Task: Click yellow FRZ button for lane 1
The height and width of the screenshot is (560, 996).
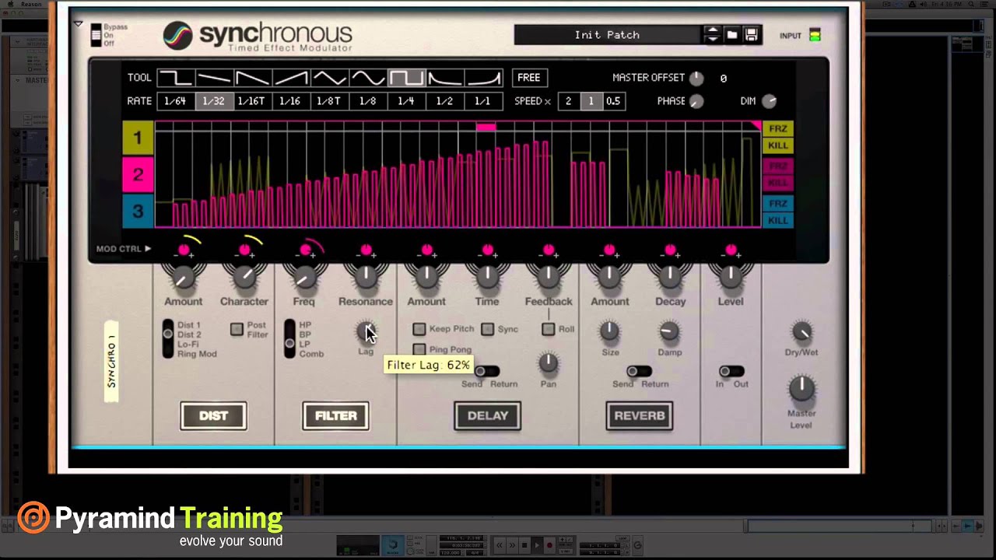Action: tap(778, 129)
